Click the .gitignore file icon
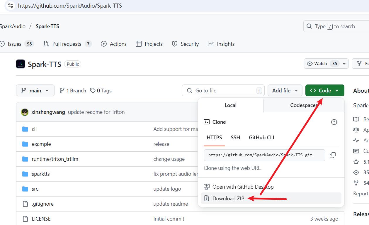369x225 pixels. [25, 204]
